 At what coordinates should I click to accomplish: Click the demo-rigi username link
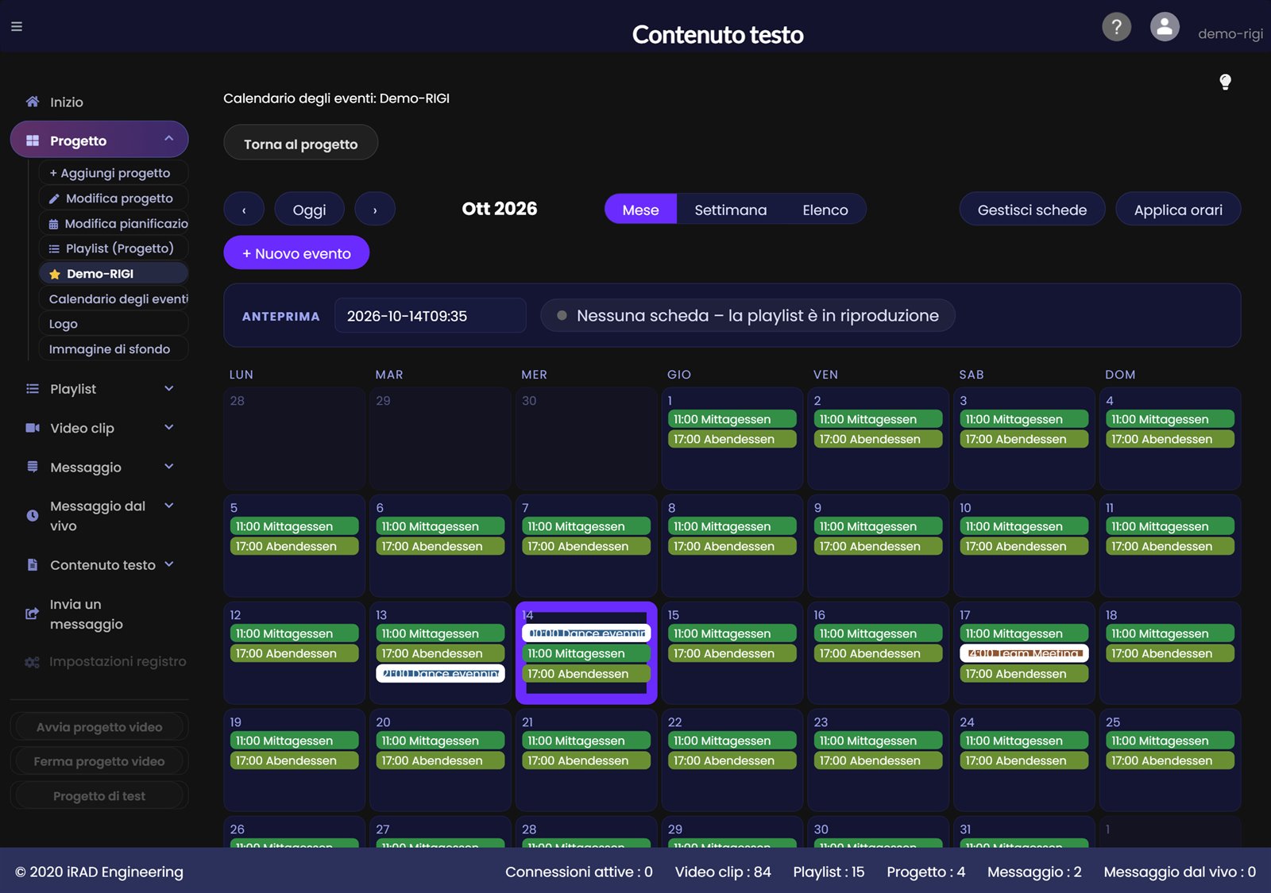point(1230,33)
